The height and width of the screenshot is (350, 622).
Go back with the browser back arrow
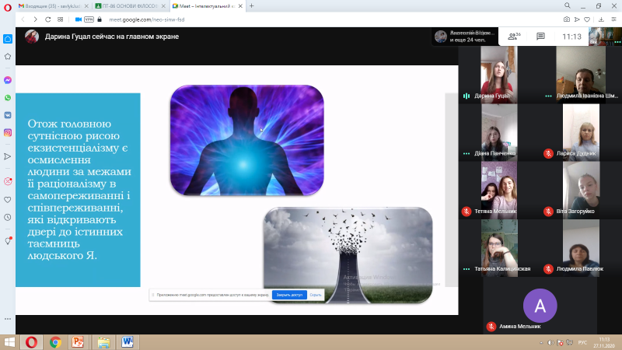point(23,19)
